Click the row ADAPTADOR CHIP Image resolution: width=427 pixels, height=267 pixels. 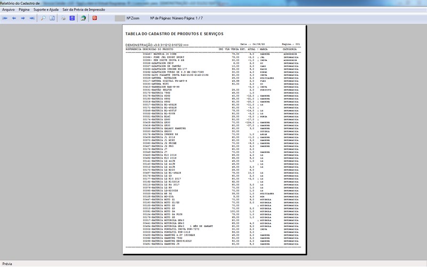click(x=220, y=63)
